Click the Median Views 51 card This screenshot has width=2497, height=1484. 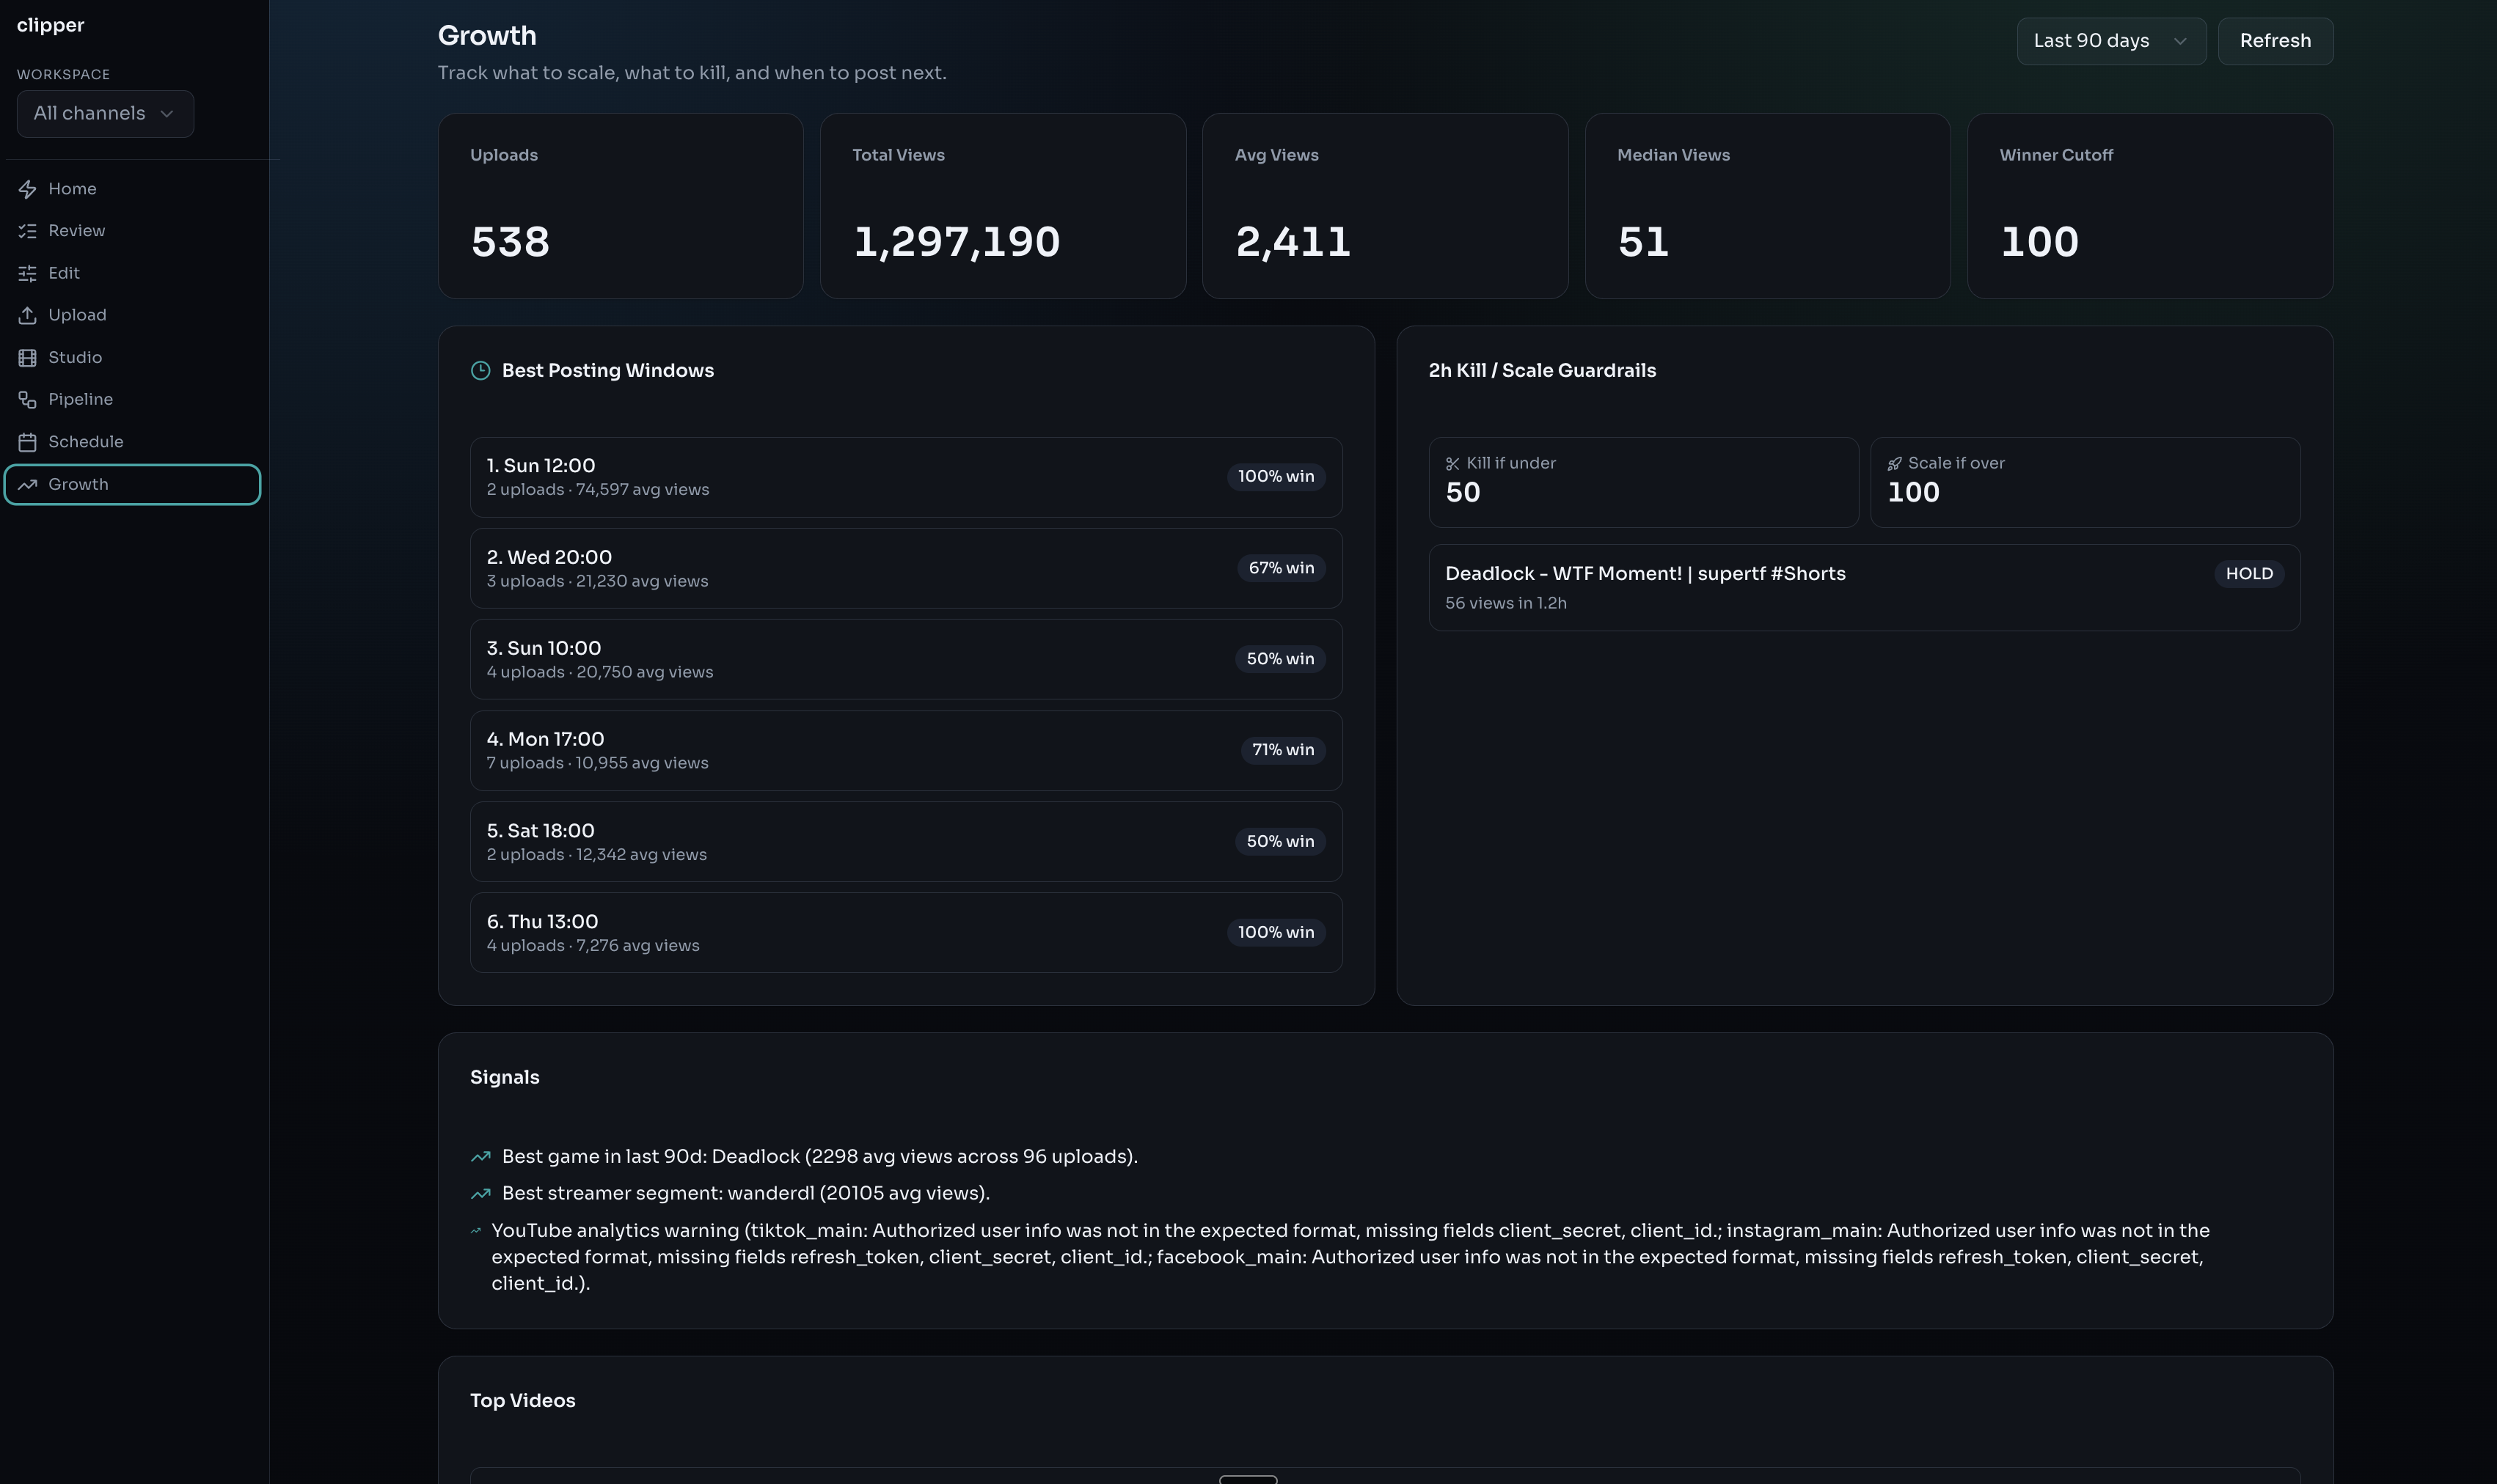(1768, 206)
